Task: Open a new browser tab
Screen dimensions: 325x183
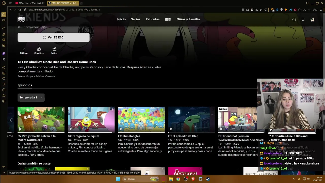Action: coord(81,3)
